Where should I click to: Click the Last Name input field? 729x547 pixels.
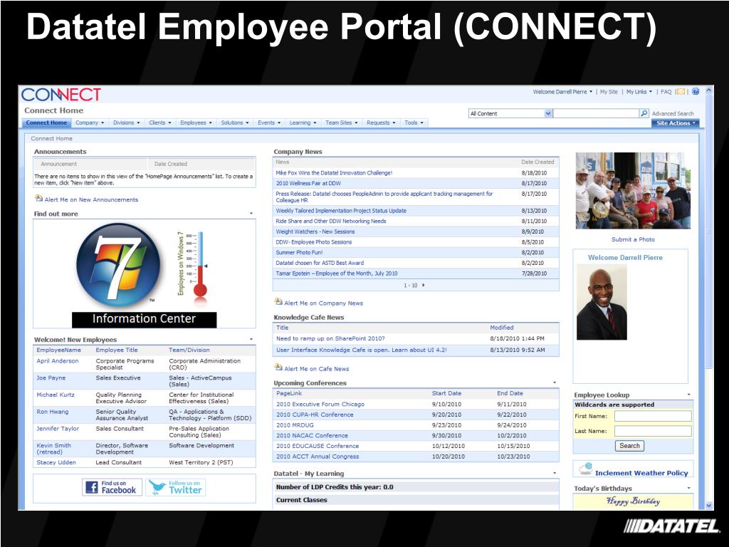click(x=653, y=431)
